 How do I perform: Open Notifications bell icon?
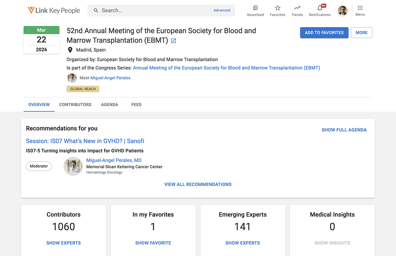coord(320,8)
